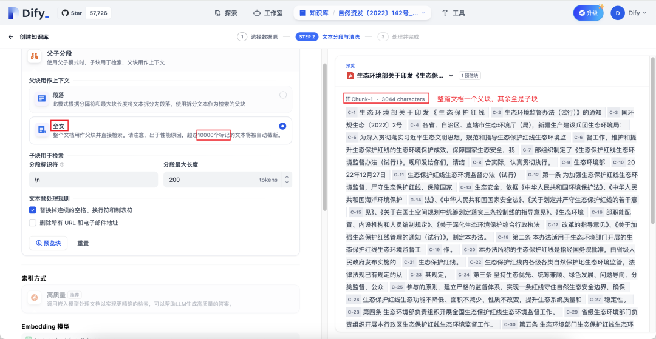Click the C-24 第三条 chunk tag

tap(465, 275)
